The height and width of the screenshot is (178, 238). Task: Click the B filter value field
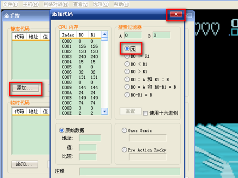point(161,35)
